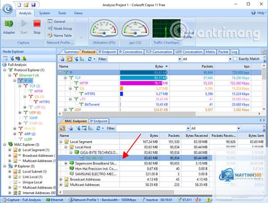Open Help from the top right
Viewport: 268px width, 203px height.
point(259,13)
